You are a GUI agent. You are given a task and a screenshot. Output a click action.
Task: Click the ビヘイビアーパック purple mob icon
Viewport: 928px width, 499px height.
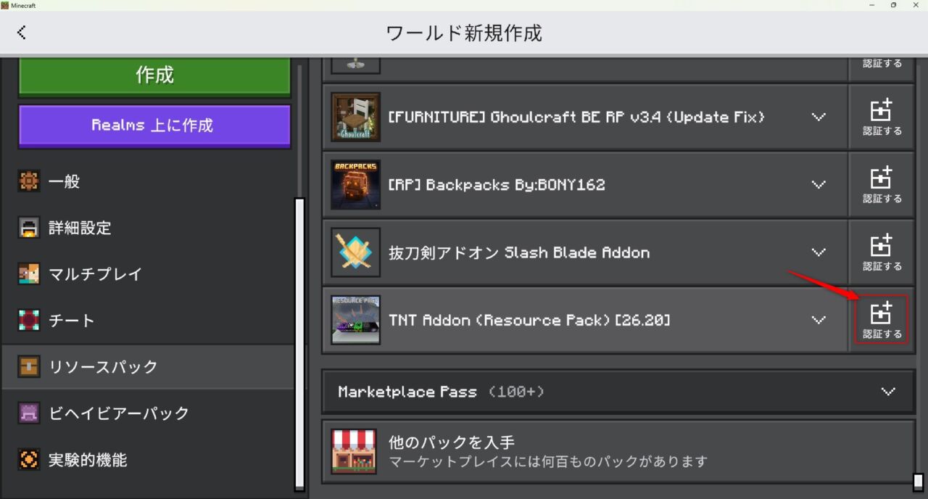coord(29,413)
